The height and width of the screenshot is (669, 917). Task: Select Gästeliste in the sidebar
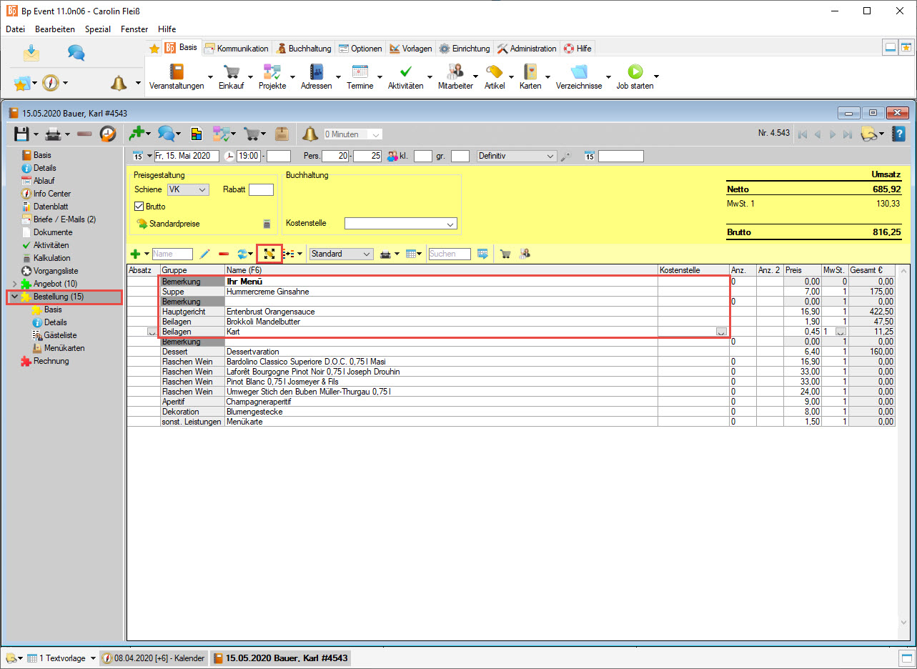[x=60, y=335]
